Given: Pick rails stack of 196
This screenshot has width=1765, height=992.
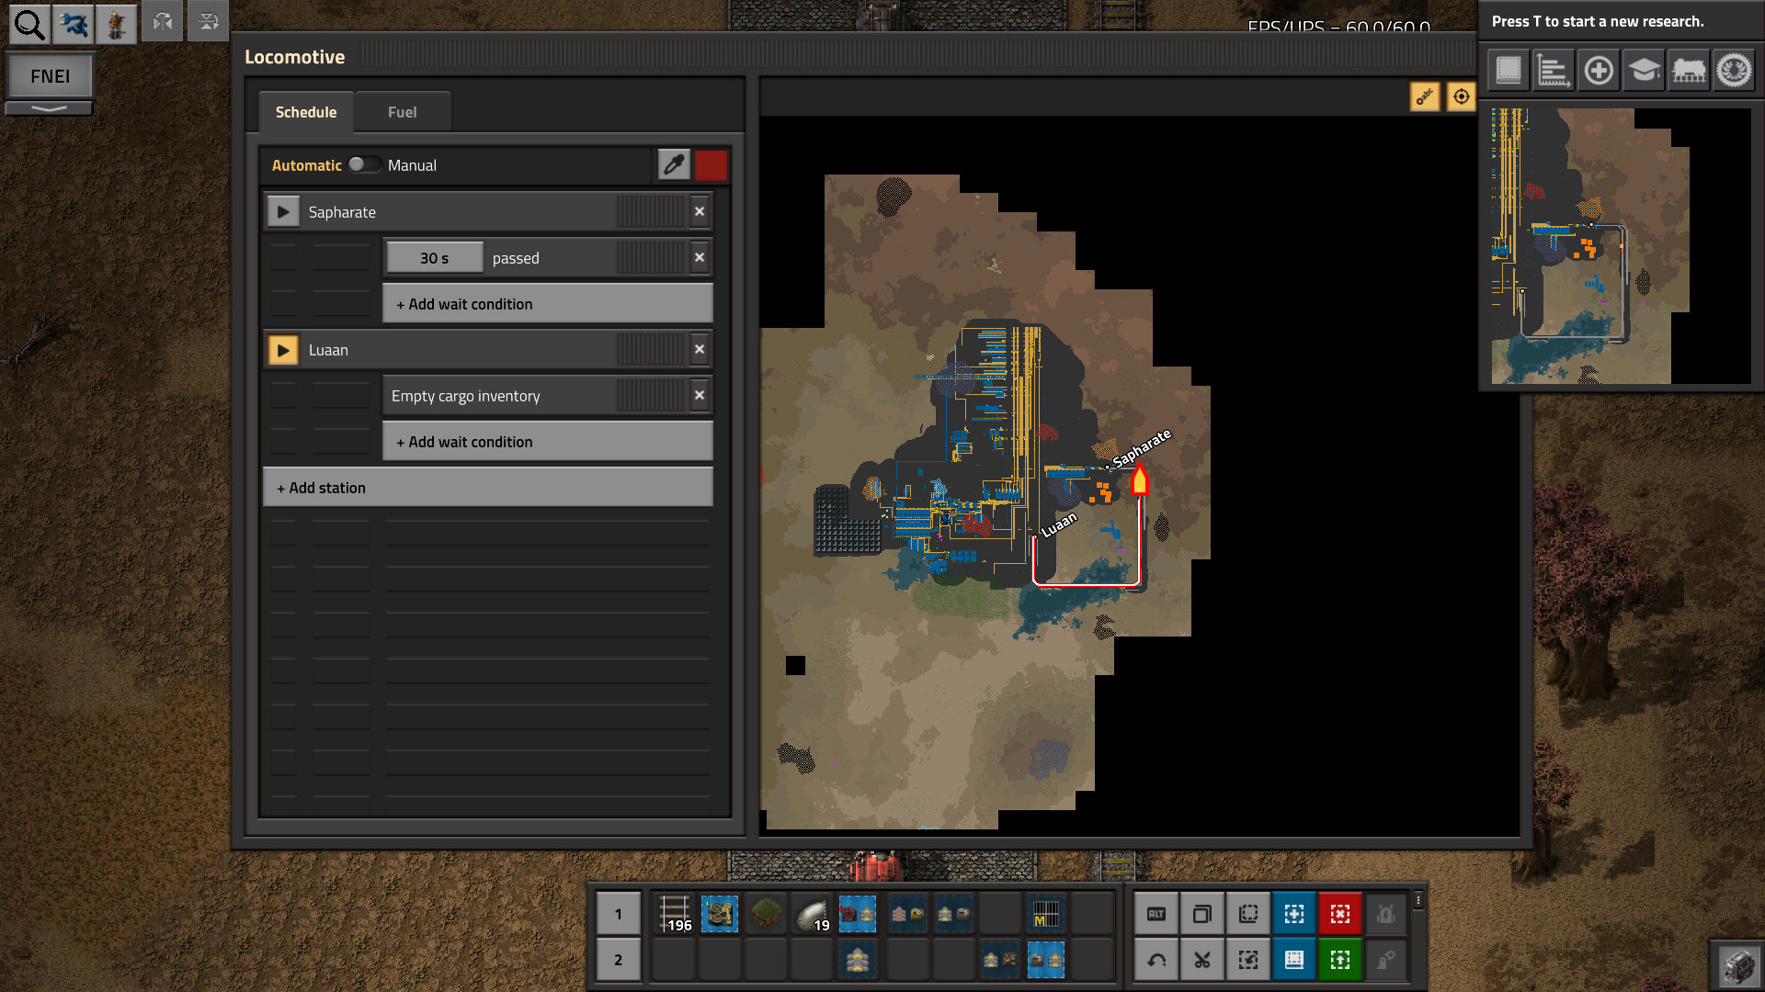Looking at the screenshot, I should tap(674, 914).
